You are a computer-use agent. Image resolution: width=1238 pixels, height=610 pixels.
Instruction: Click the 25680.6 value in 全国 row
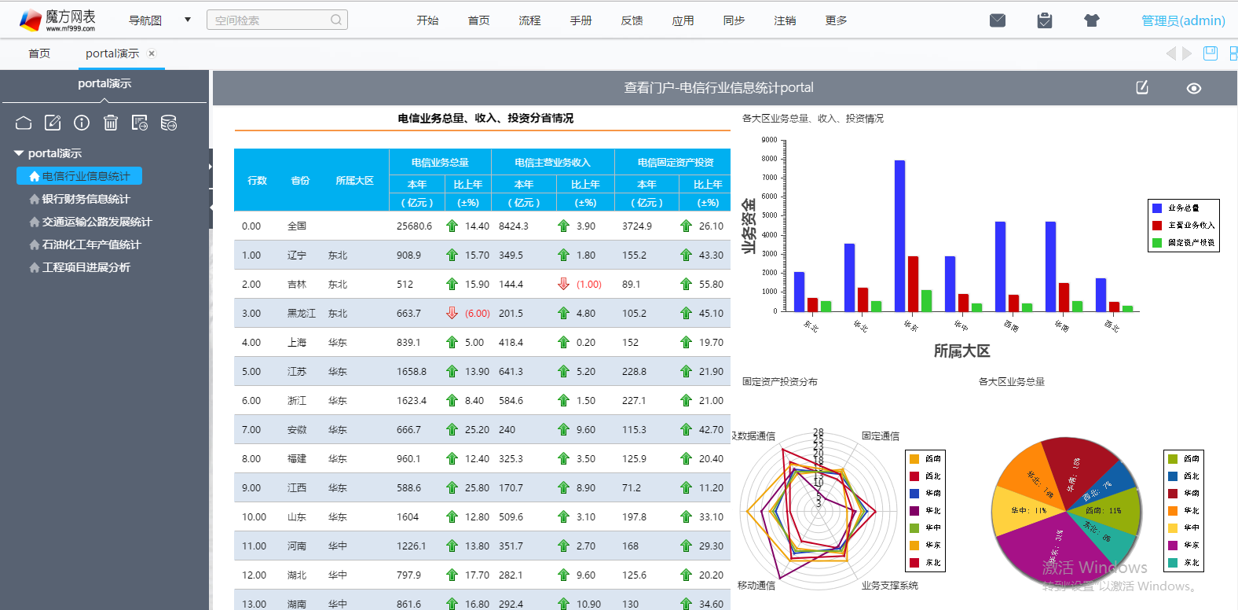(414, 226)
